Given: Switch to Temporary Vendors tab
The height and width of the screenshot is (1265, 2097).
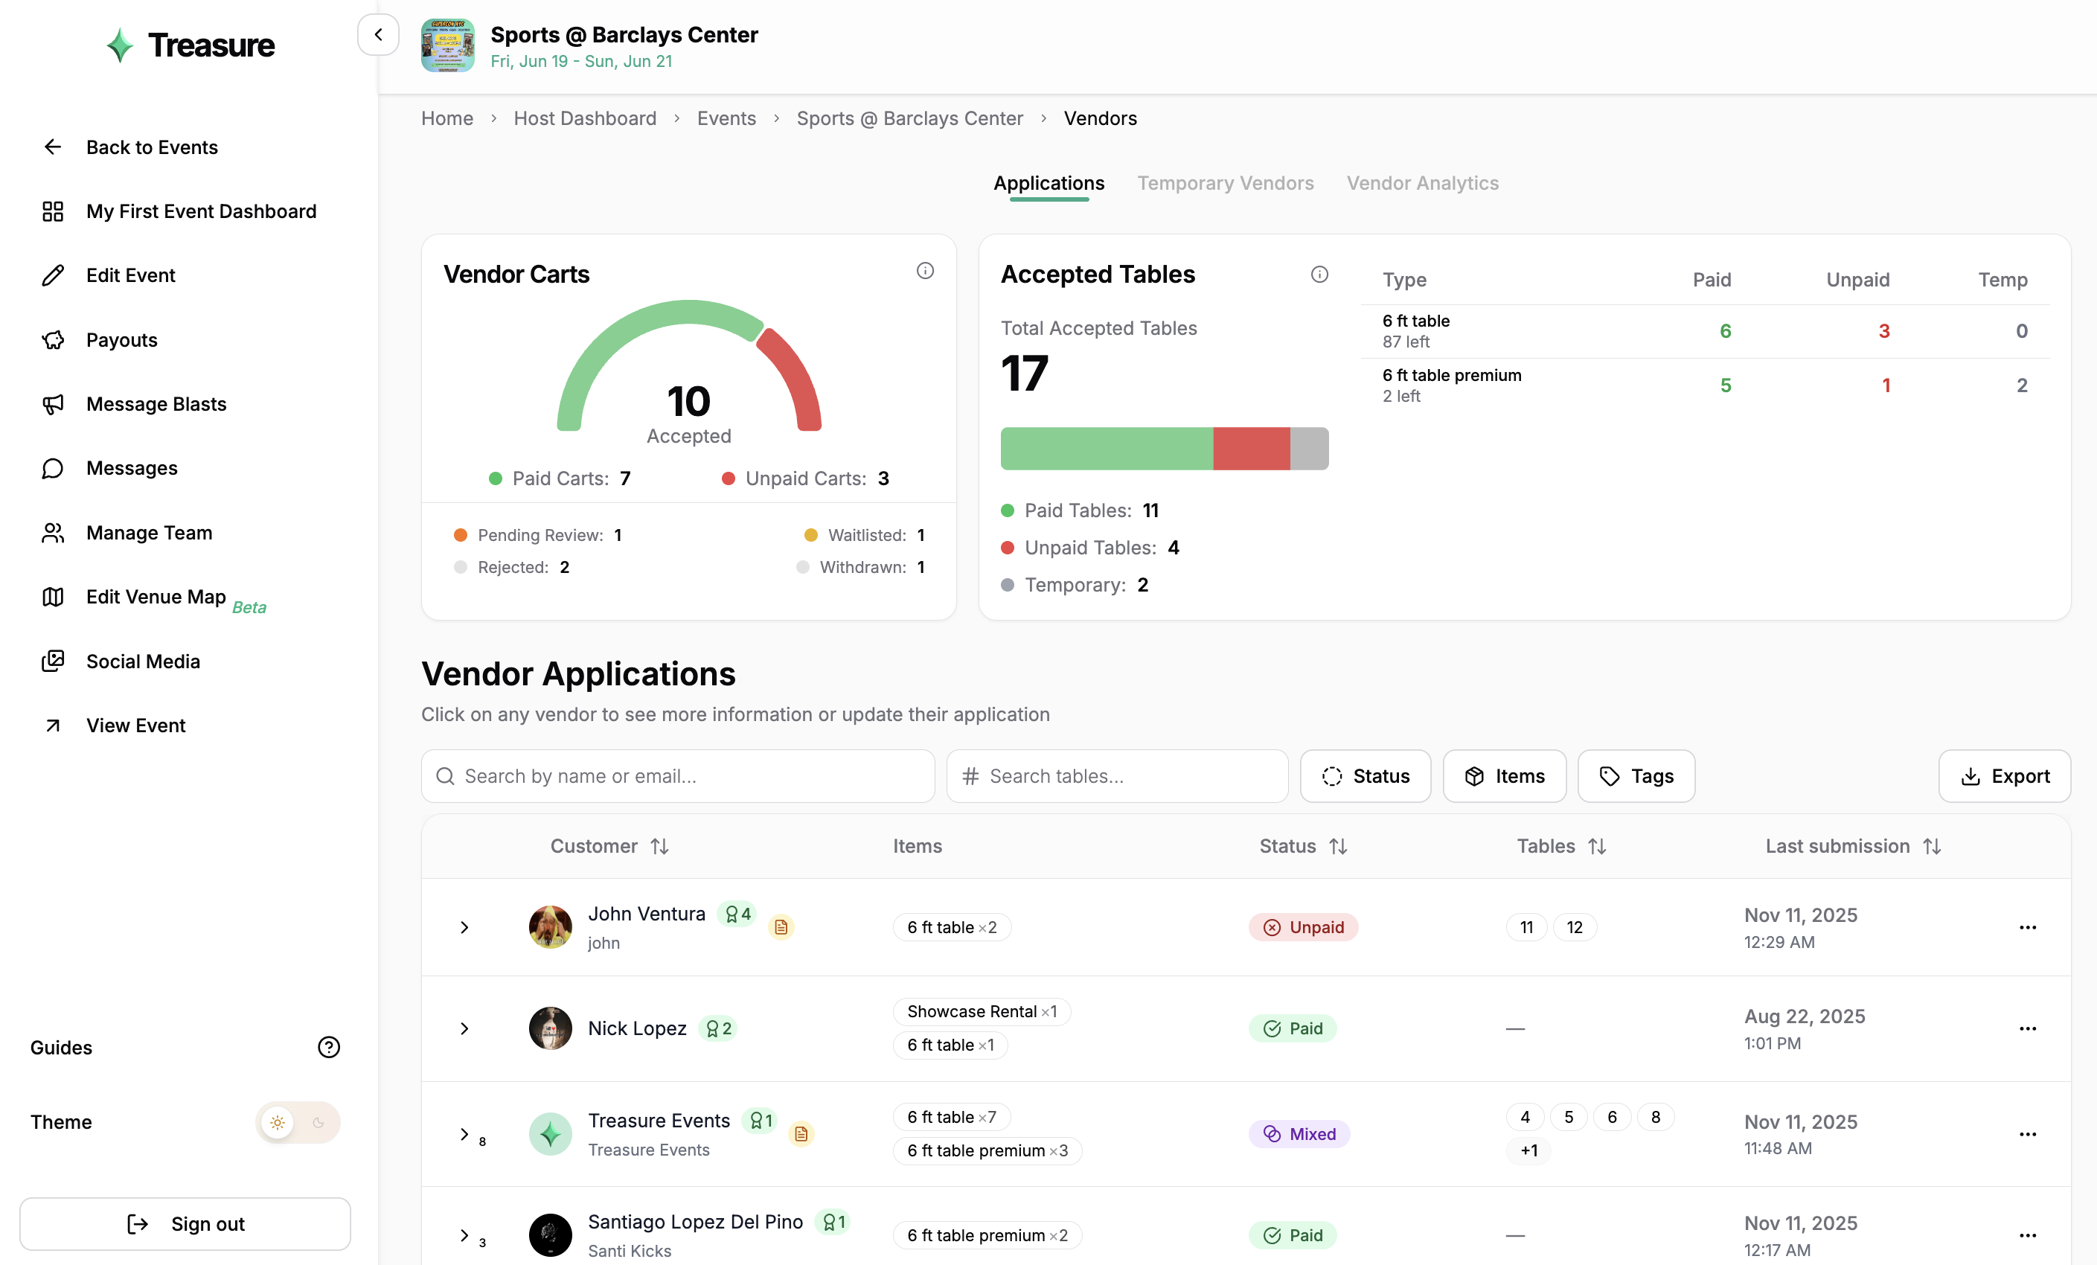Looking at the screenshot, I should (1225, 183).
